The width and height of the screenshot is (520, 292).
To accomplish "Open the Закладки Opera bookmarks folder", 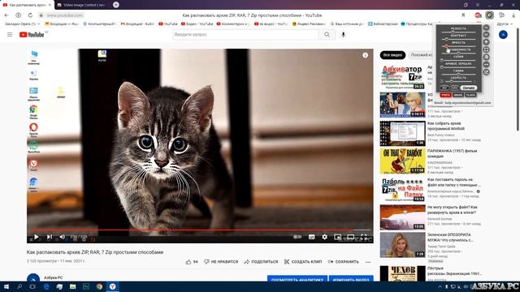I will (x=22, y=24).
